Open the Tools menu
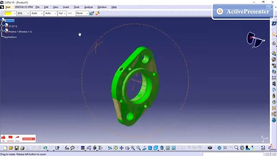Image resolution: width=277 pixels, height=156 pixels. (x=77, y=7)
